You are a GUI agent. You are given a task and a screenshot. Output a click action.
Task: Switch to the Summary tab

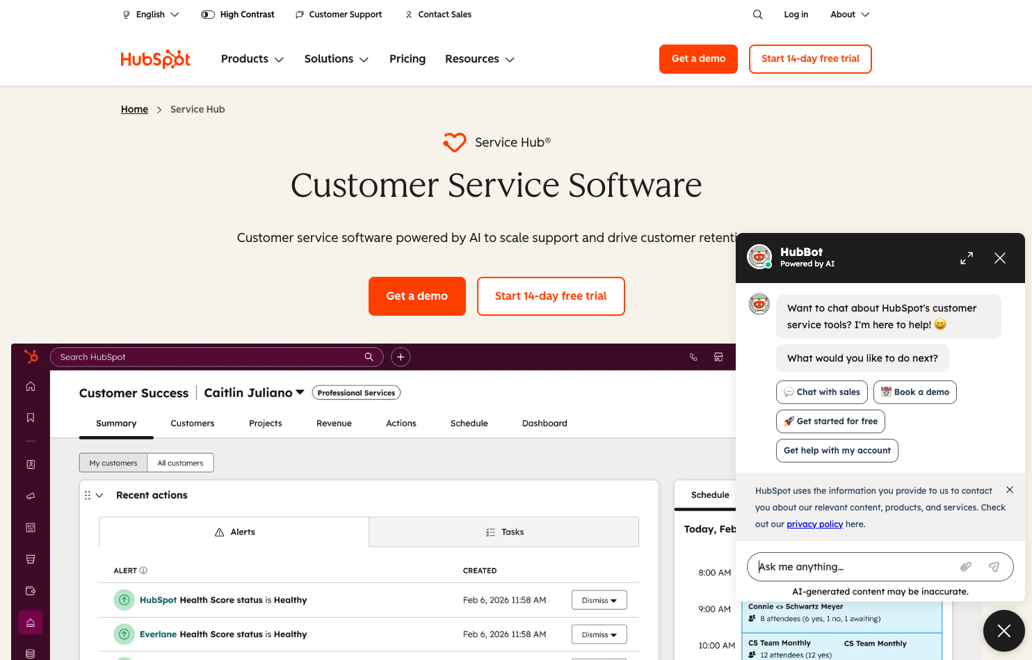(x=116, y=423)
